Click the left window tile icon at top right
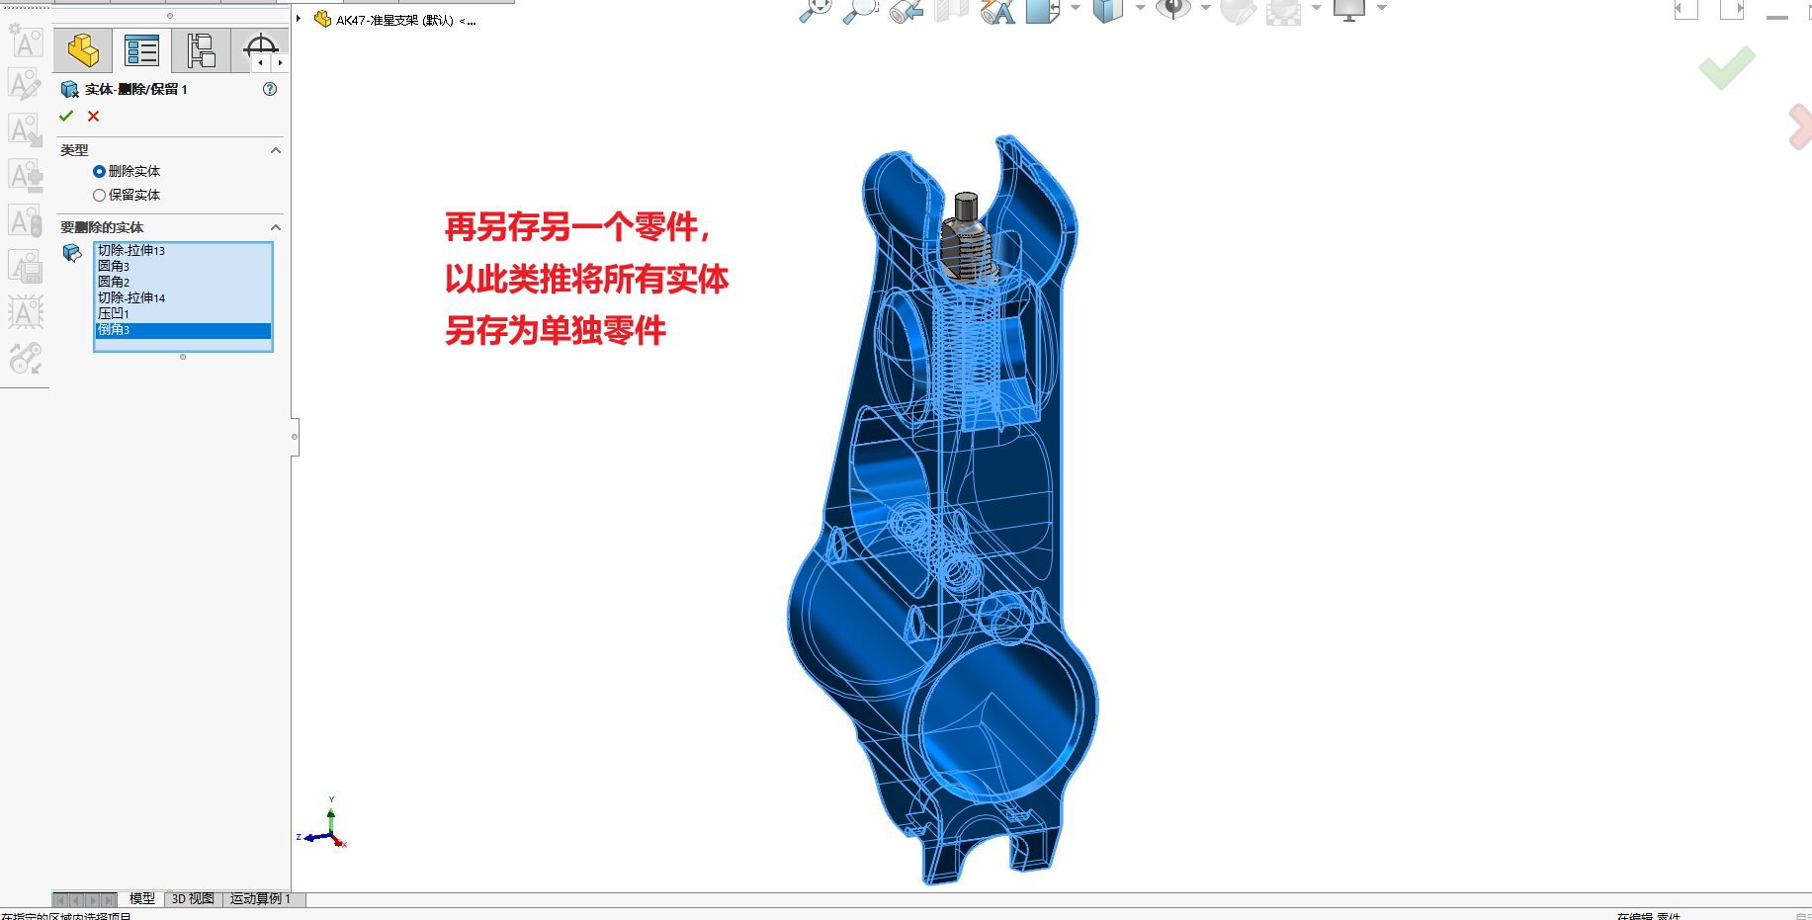The height and width of the screenshot is (920, 1812). click(1685, 10)
